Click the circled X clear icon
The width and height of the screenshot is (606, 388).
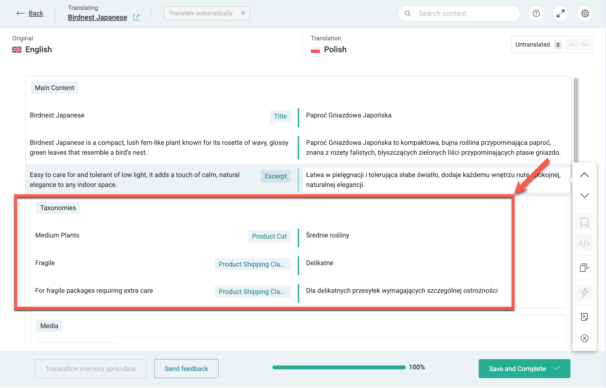[x=584, y=338]
